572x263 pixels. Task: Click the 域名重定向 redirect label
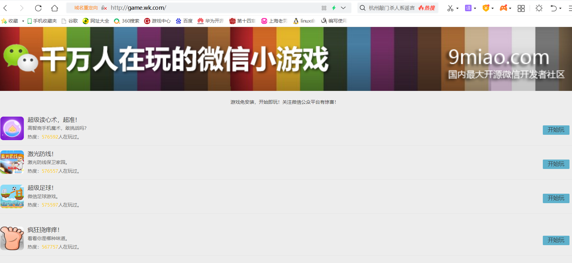tap(86, 8)
